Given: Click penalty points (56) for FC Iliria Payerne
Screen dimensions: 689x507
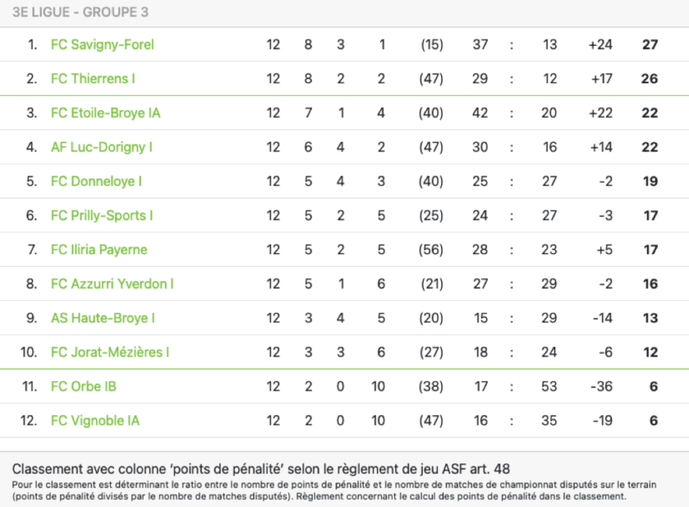Looking at the screenshot, I should tap(431, 250).
